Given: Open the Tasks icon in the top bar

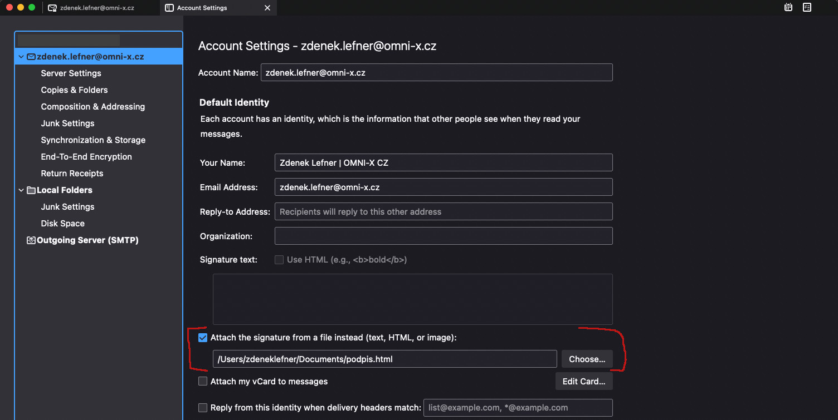Looking at the screenshot, I should 807,7.
